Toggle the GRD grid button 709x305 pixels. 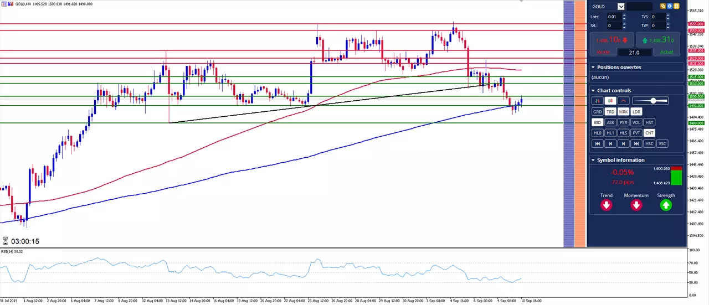pos(597,112)
